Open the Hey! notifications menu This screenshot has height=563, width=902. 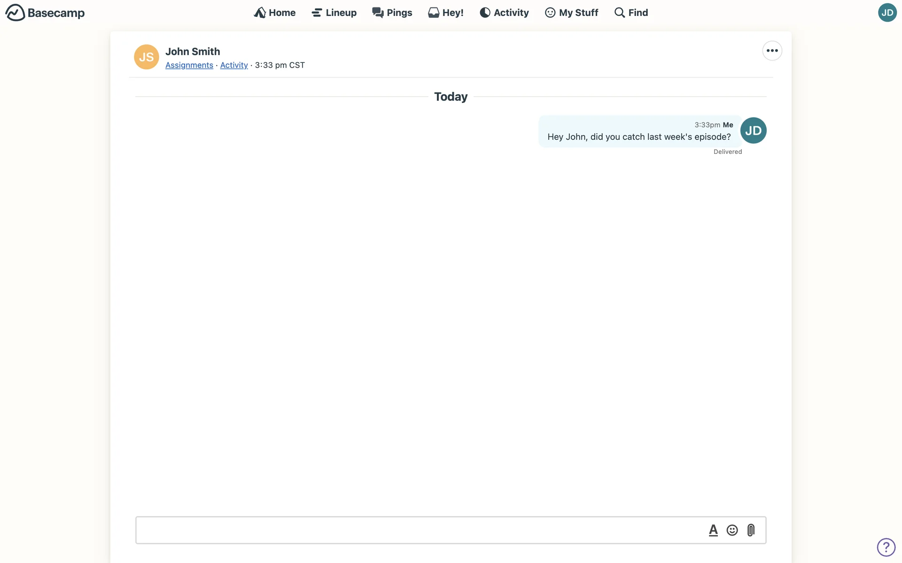pos(446,13)
